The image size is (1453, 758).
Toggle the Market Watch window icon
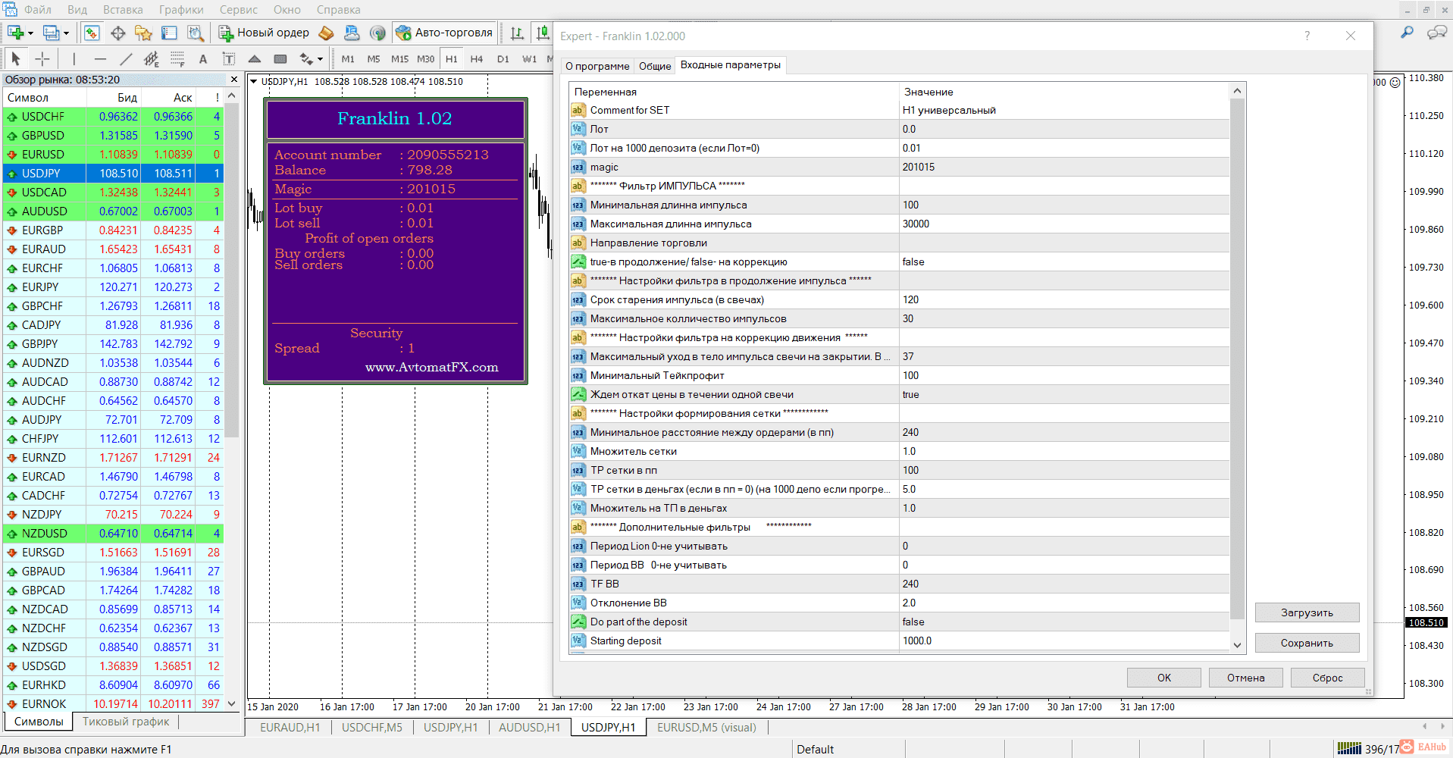pos(92,33)
